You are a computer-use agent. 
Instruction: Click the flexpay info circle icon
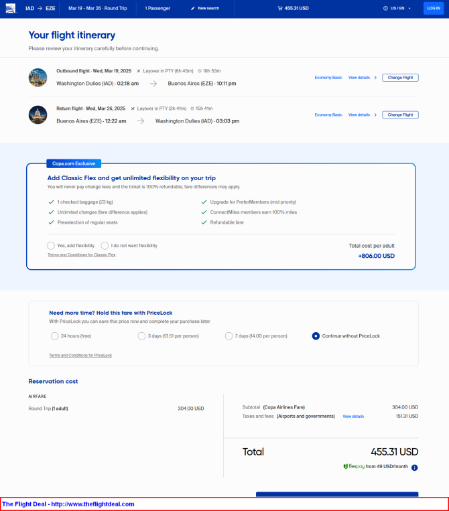414,467
